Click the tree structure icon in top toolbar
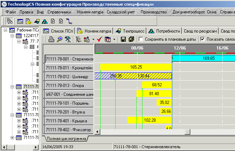235x151 pixels. click(10, 21)
